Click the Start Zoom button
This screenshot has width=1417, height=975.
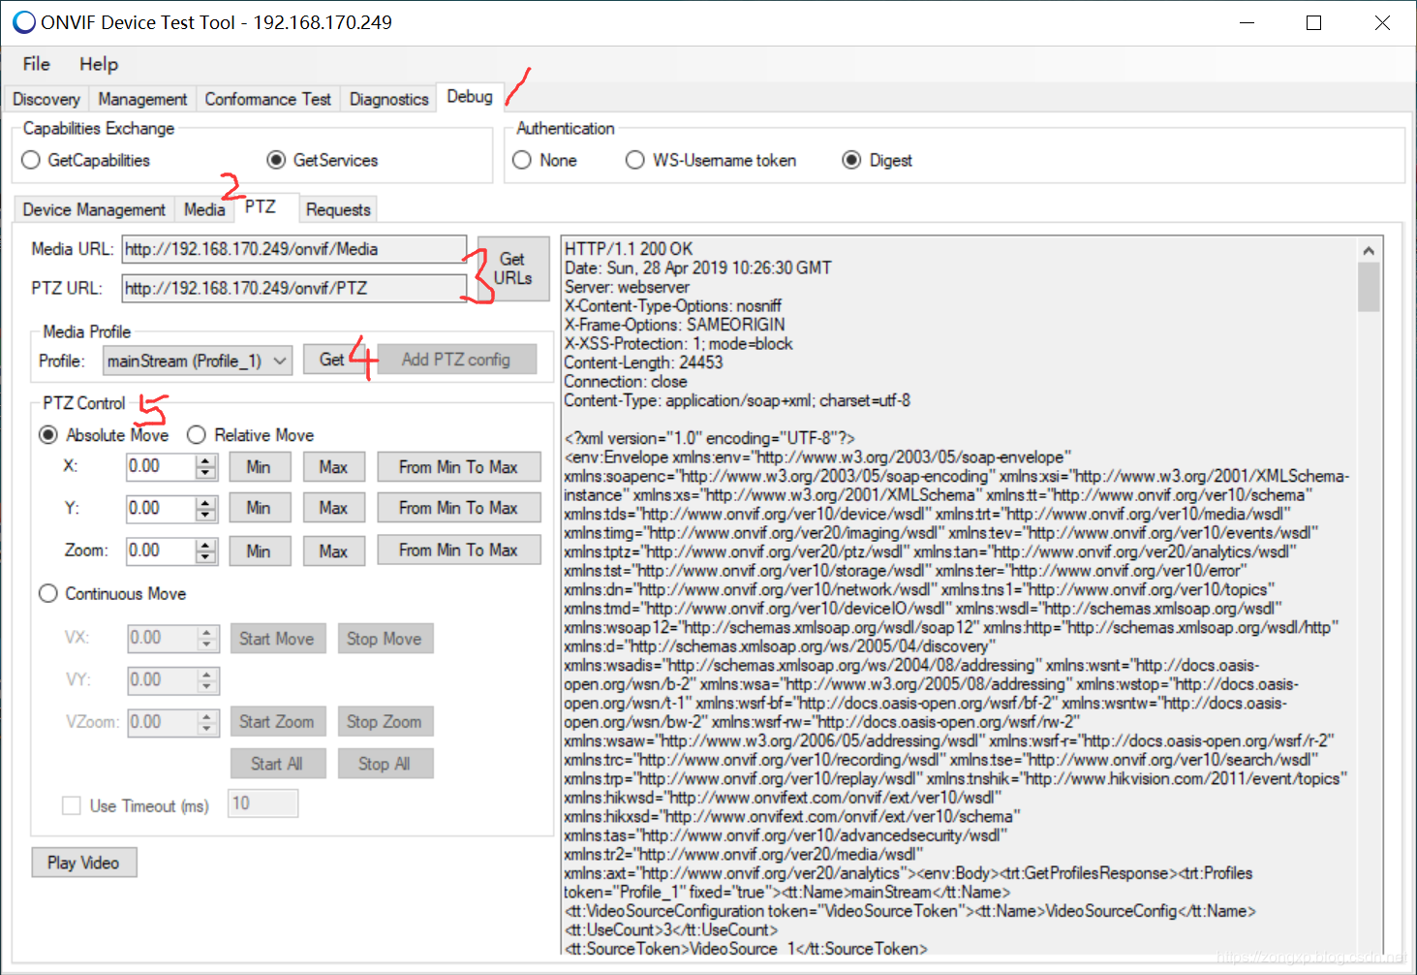pos(277,722)
